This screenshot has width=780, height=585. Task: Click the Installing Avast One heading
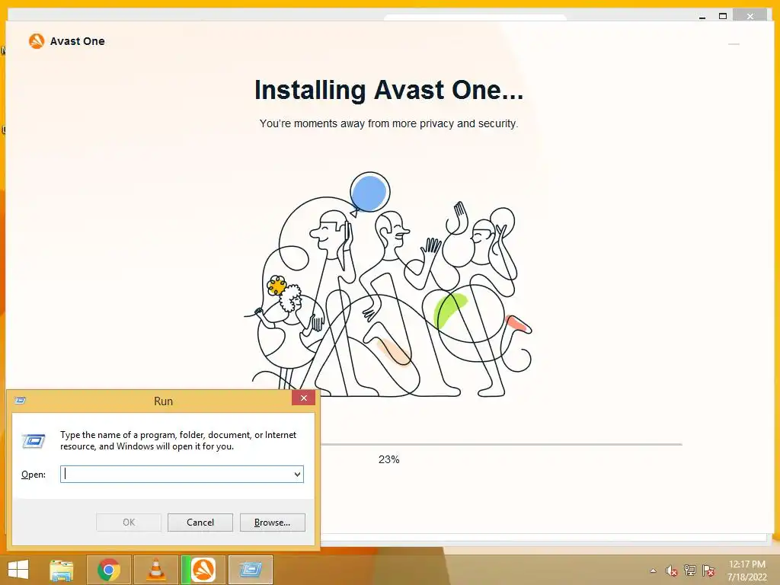(x=389, y=90)
